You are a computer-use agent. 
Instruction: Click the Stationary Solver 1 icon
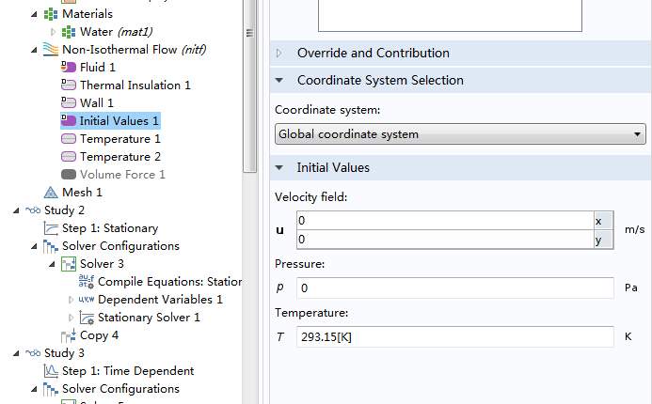point(87,318)
